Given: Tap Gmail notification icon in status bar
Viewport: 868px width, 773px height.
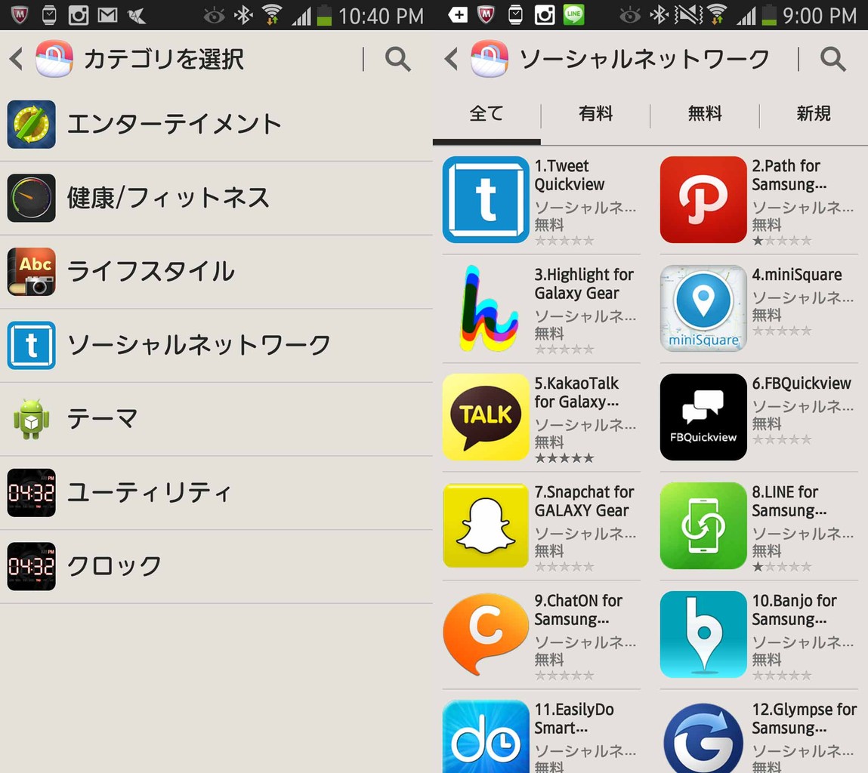Looking at the screenshot, I should point(107,15).
